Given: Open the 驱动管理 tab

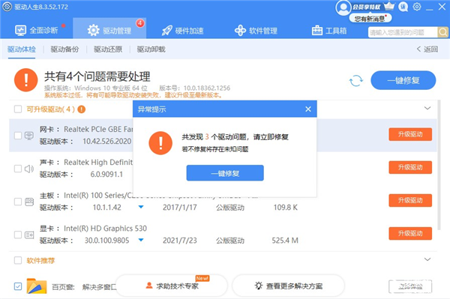Looking at the screenshot, I should pos(109,28).
